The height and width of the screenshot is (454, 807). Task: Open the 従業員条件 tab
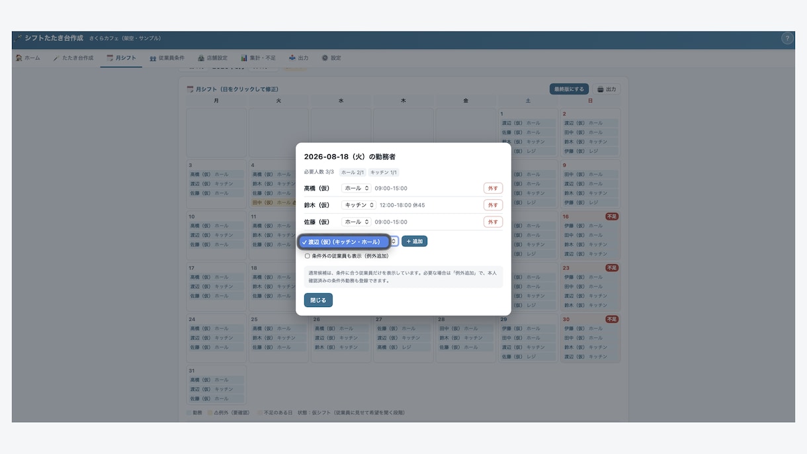pos(167,58)
